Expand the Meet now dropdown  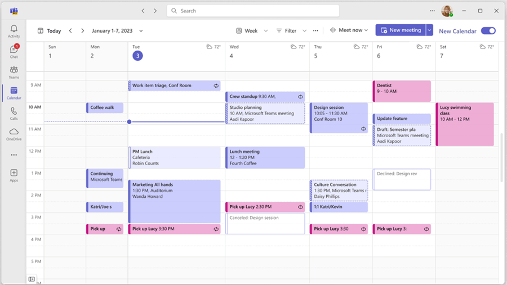pyautogui.click(x=366, y=30)
